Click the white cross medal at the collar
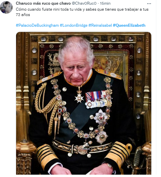 [79, 98]
